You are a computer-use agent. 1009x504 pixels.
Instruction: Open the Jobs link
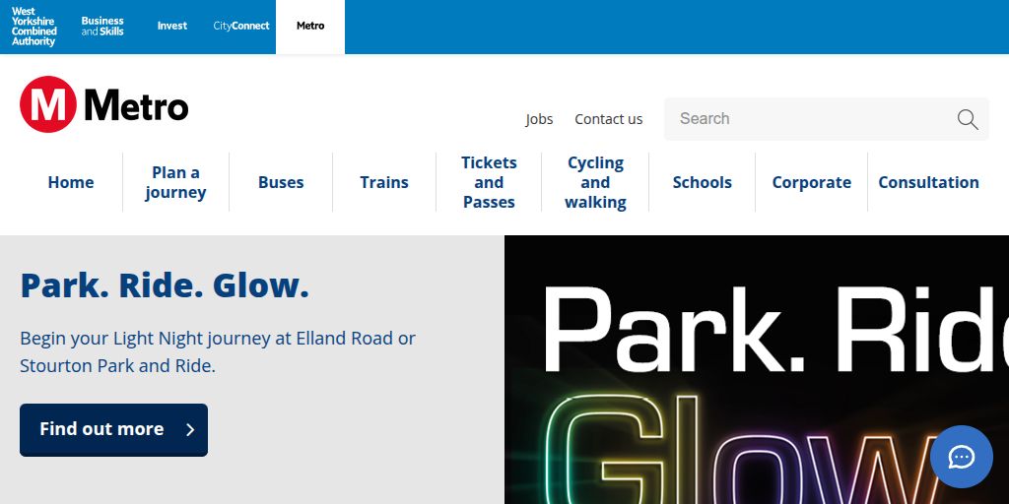coord(539,119)
